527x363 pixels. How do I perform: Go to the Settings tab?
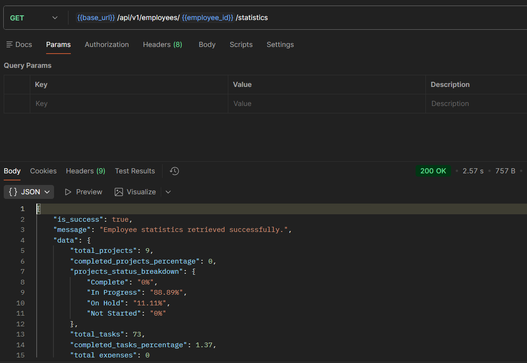(280, 45)
